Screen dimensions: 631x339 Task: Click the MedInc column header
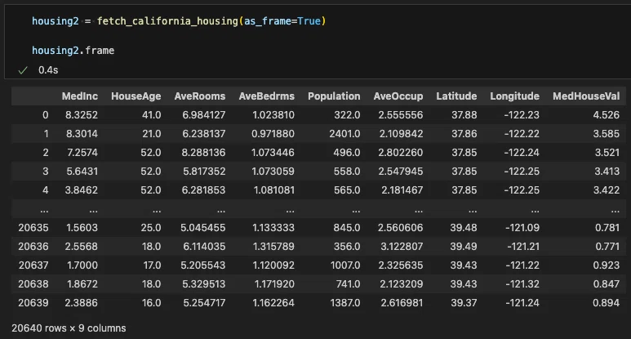(x=80, y=96)
